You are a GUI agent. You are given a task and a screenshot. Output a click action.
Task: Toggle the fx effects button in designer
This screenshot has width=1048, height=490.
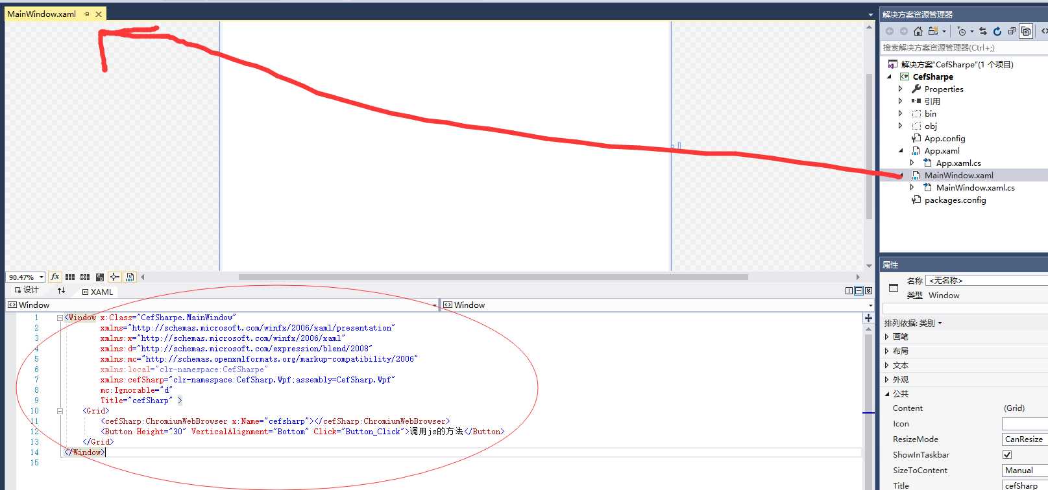[55, 277]
